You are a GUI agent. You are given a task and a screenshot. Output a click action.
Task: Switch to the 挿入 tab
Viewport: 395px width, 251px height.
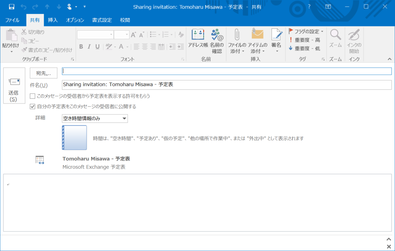point(52,20)
